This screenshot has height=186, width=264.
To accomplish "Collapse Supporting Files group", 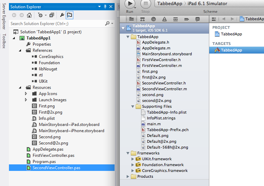I will click(x=133, y=107).
